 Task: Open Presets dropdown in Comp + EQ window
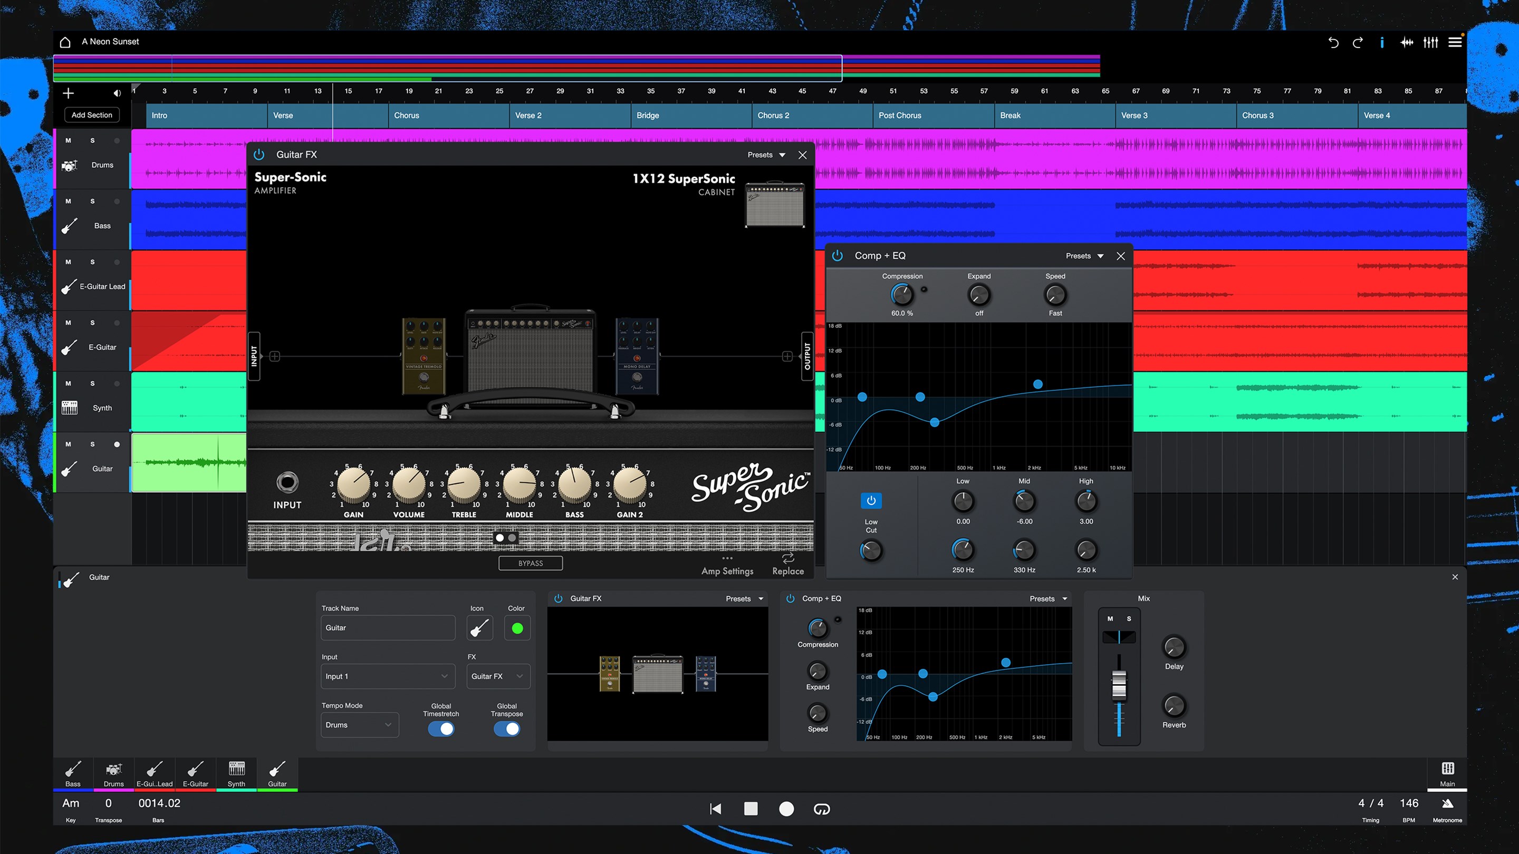tap(1084, 256)
